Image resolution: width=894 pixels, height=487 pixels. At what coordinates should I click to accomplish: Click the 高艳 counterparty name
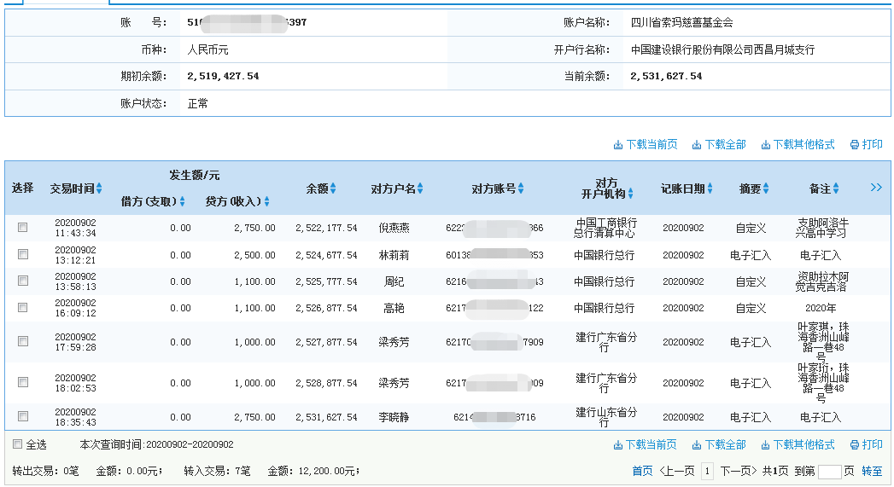coord(394,308)
